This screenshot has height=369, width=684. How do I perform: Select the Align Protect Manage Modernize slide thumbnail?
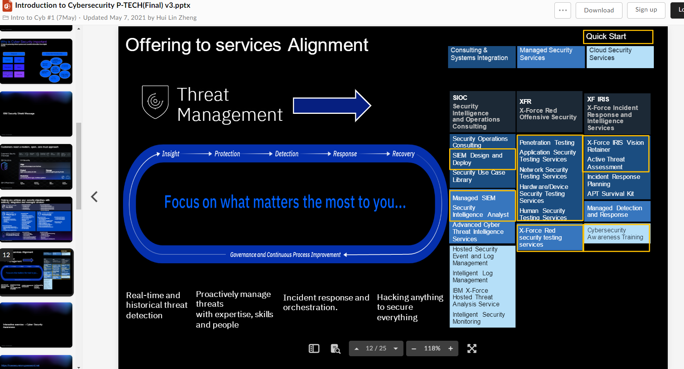click(x=36, y=219)
